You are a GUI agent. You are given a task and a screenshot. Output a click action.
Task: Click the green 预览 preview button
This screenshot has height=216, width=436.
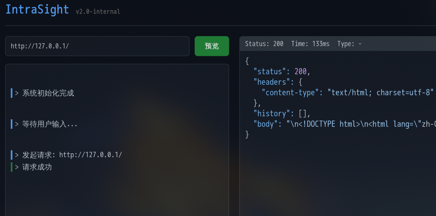pos(212,46)
